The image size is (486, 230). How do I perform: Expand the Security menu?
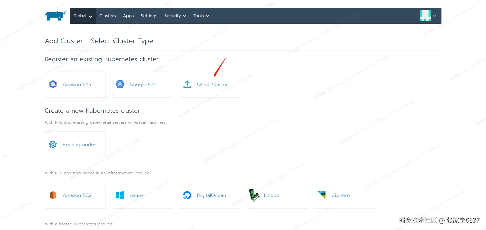pos(175,16)
